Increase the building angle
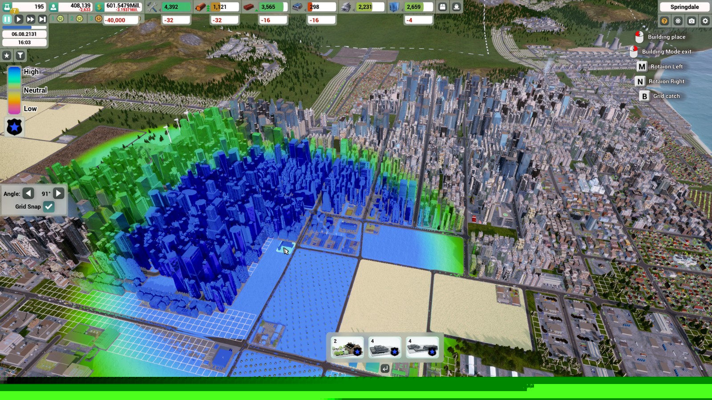The image size is (712, 400). [58, 193]
